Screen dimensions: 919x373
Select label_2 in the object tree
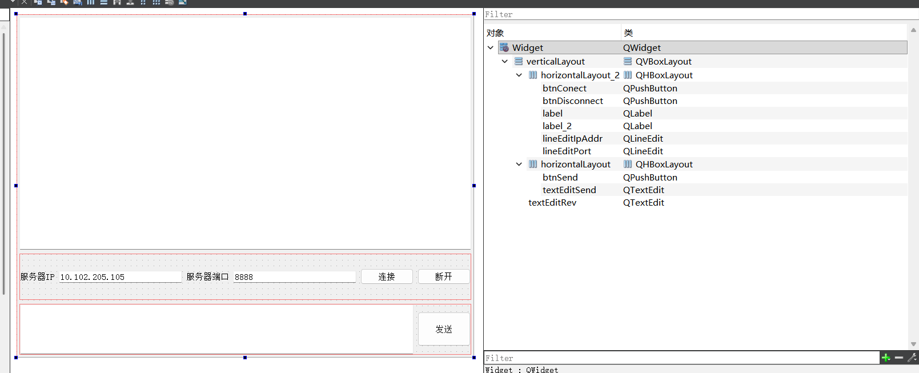(x=557, y=126)
